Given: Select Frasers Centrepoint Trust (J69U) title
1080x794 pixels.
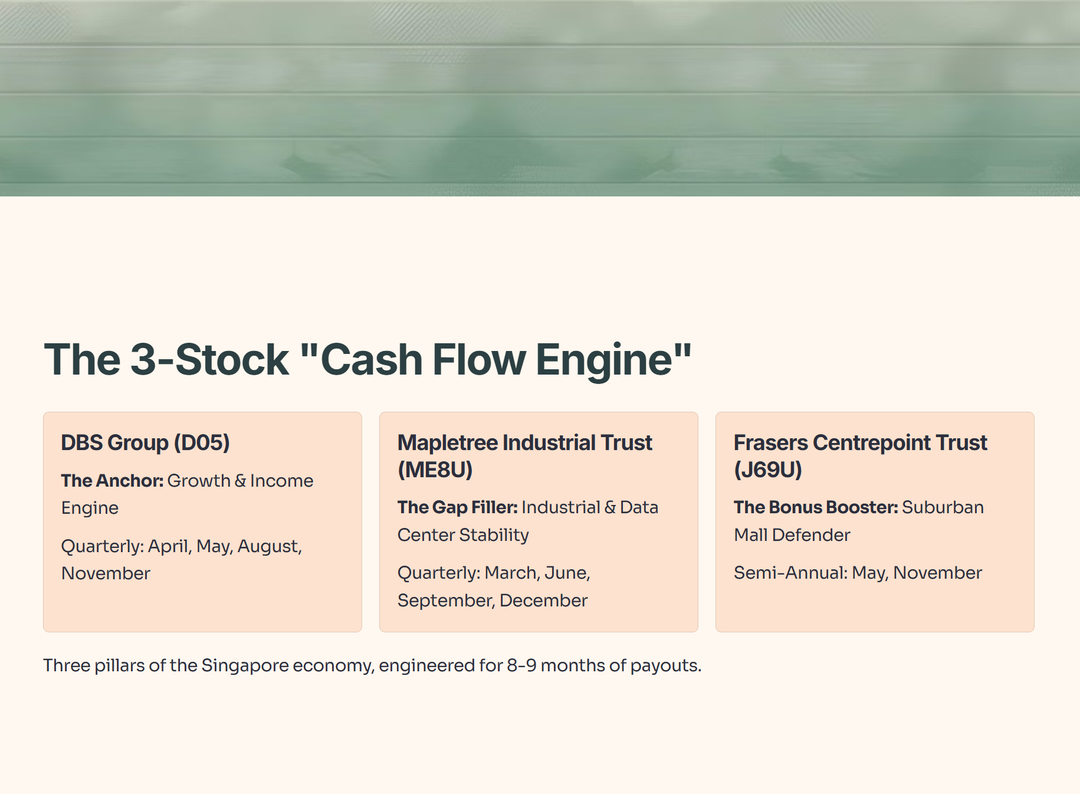Looking at the screenshot, I should [860, 456].
